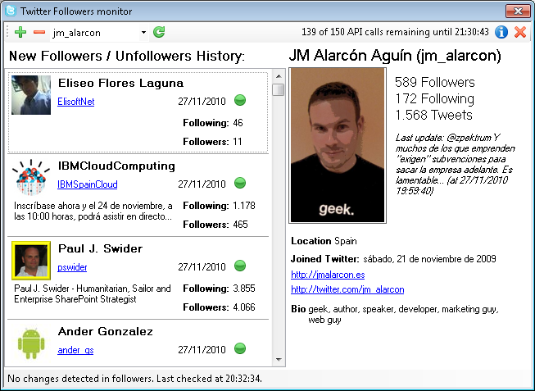Click the 1.568 Tweets count
Viewport: 535px width, 391px height.
433,115
